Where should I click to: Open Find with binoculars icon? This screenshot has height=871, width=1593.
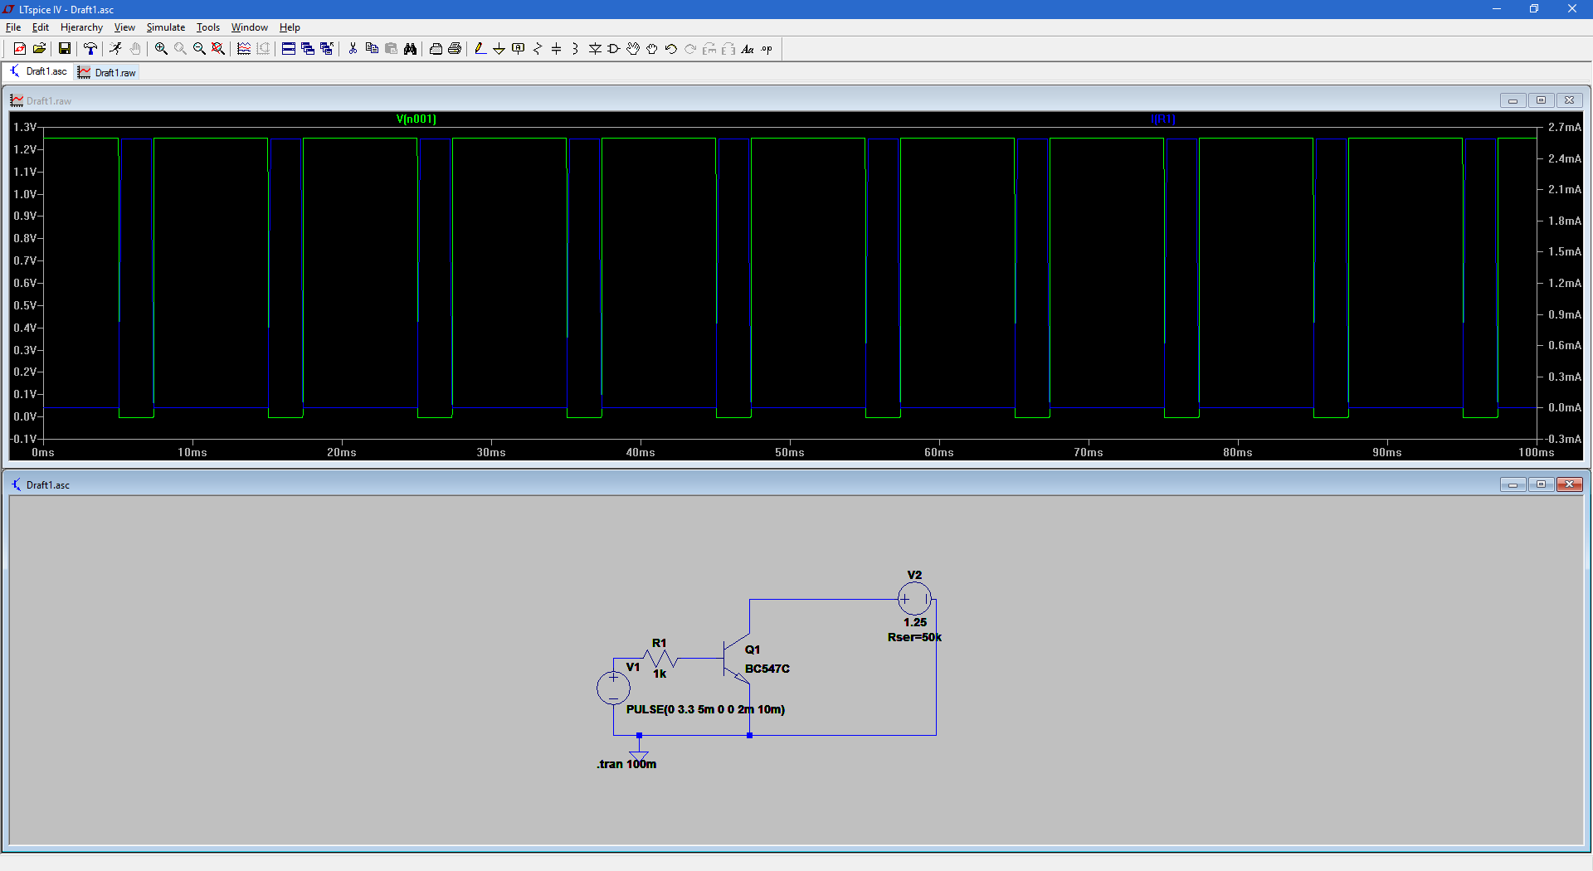click(410, 49)
